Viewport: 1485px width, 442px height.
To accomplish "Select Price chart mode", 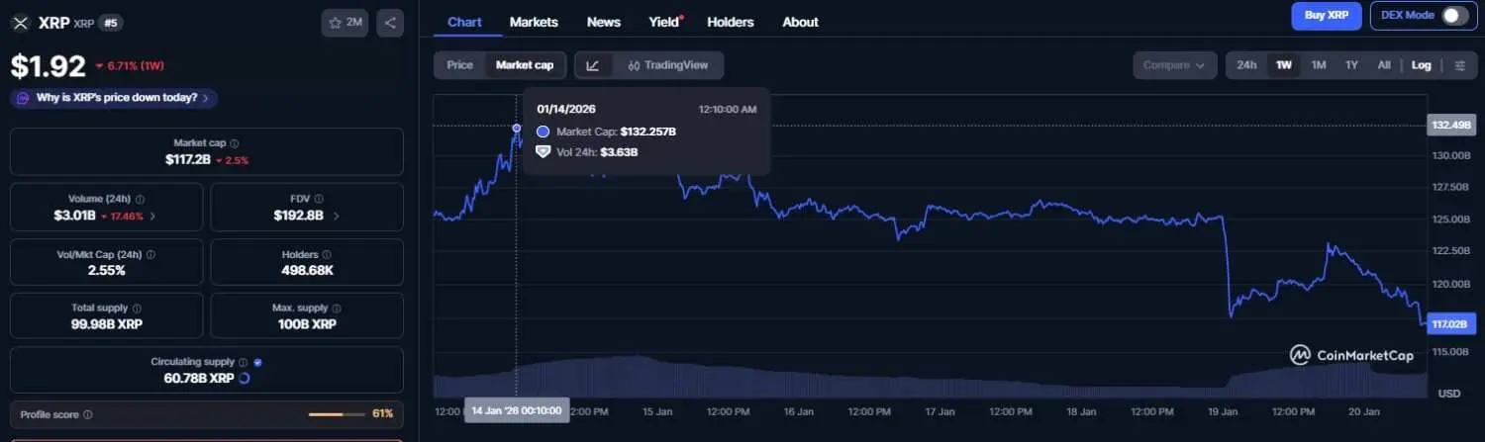I will pyautogui.click(x=460, y=65).
